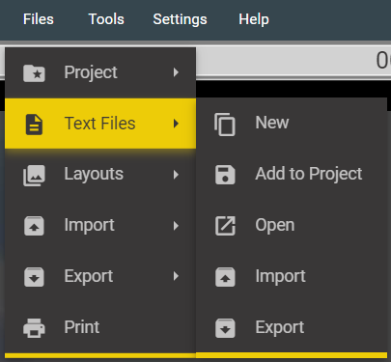This screenshot has width=391, height=362.
Task: Select the Print menu entry label
Action: pyautogui.click(x=82, y=327)
